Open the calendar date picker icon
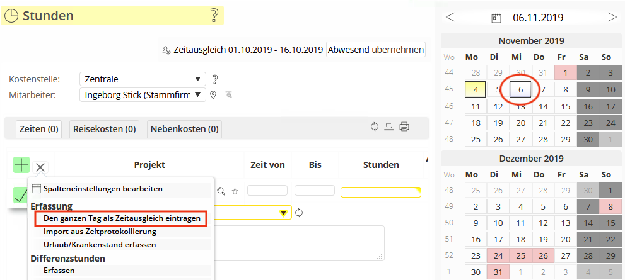The width and height of the screenshot is (625, 280). coord(496,18)
